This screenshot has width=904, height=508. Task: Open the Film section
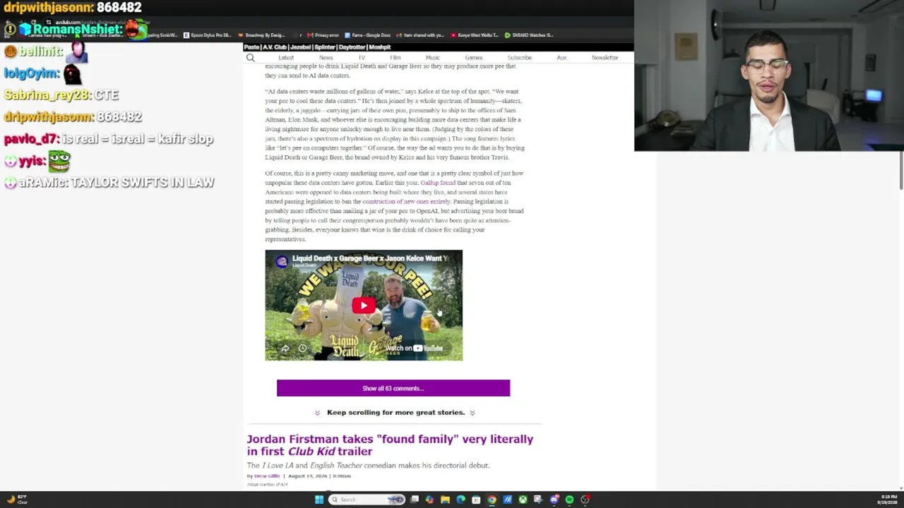pyautogui.click(x=395, y=58)
